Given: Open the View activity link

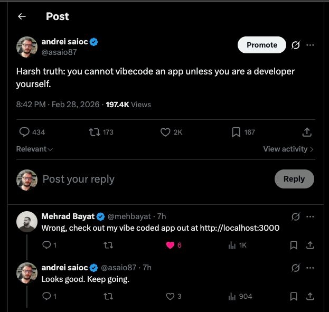Looking at the screenshot, I should [288, 149].
